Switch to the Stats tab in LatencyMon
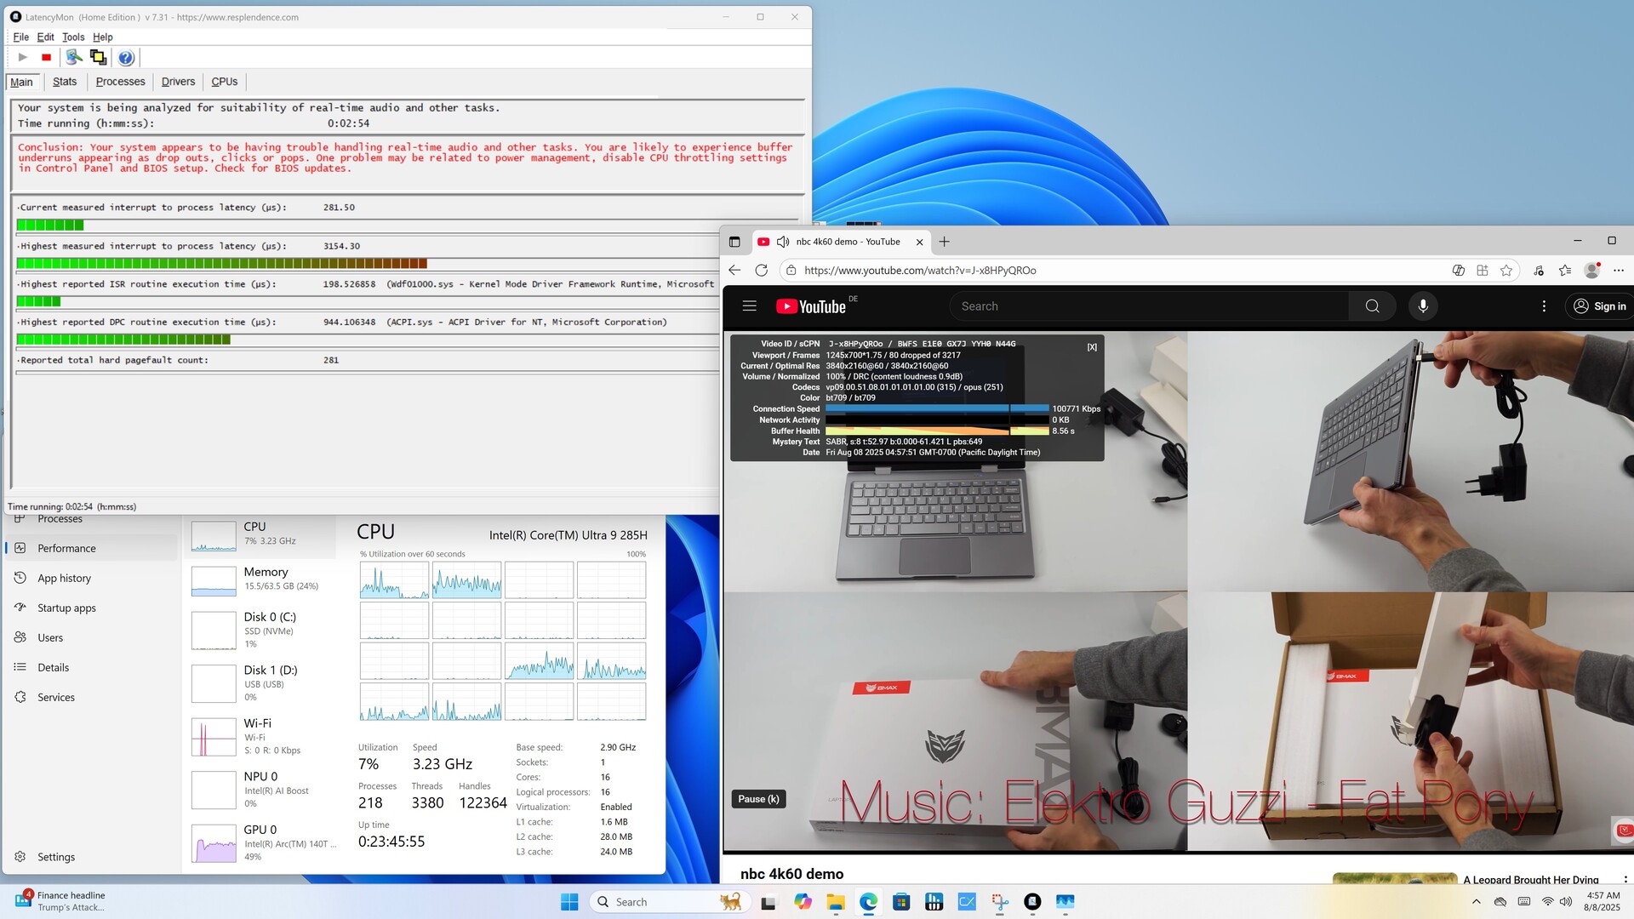Image resolution: width=1634 pixels, height=919 pixels. [x=65, y=82]
